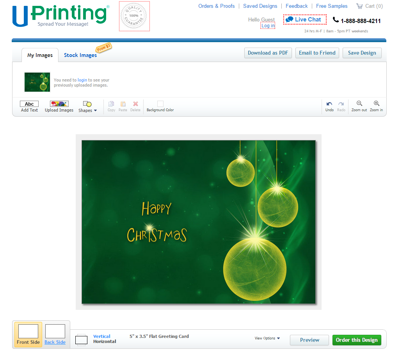Click the Preview button
The width and height of the screenshot is (400, 350).
click(x=309, y=340)
